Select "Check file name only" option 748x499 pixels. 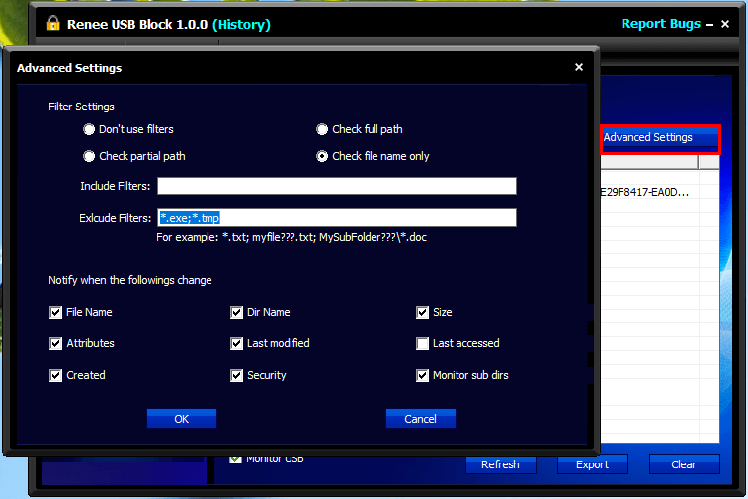[323, 156]
